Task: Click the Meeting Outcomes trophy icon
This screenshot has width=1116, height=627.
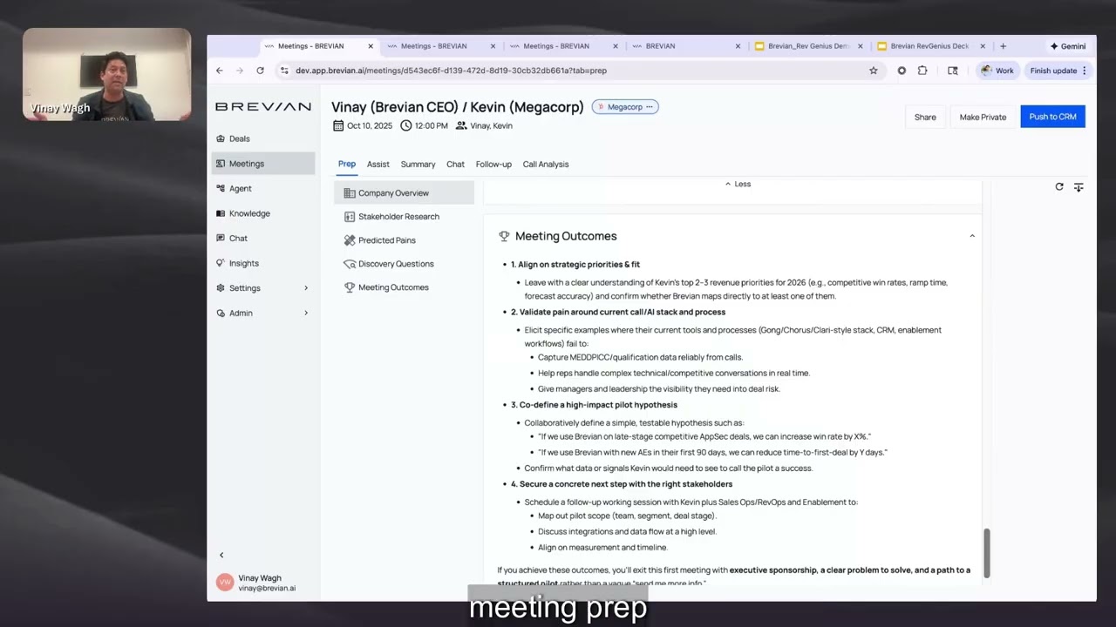Action: tap(504, 236)
